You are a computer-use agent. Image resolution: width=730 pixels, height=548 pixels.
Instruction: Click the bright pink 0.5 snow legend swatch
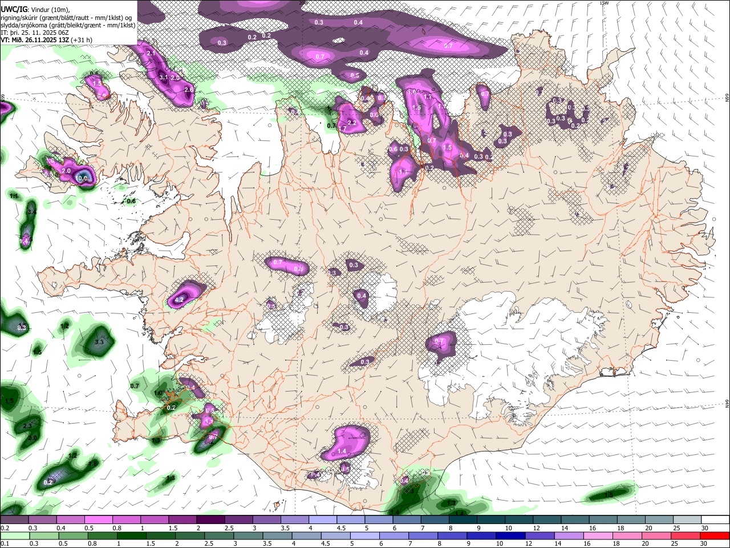coord(98,520)
